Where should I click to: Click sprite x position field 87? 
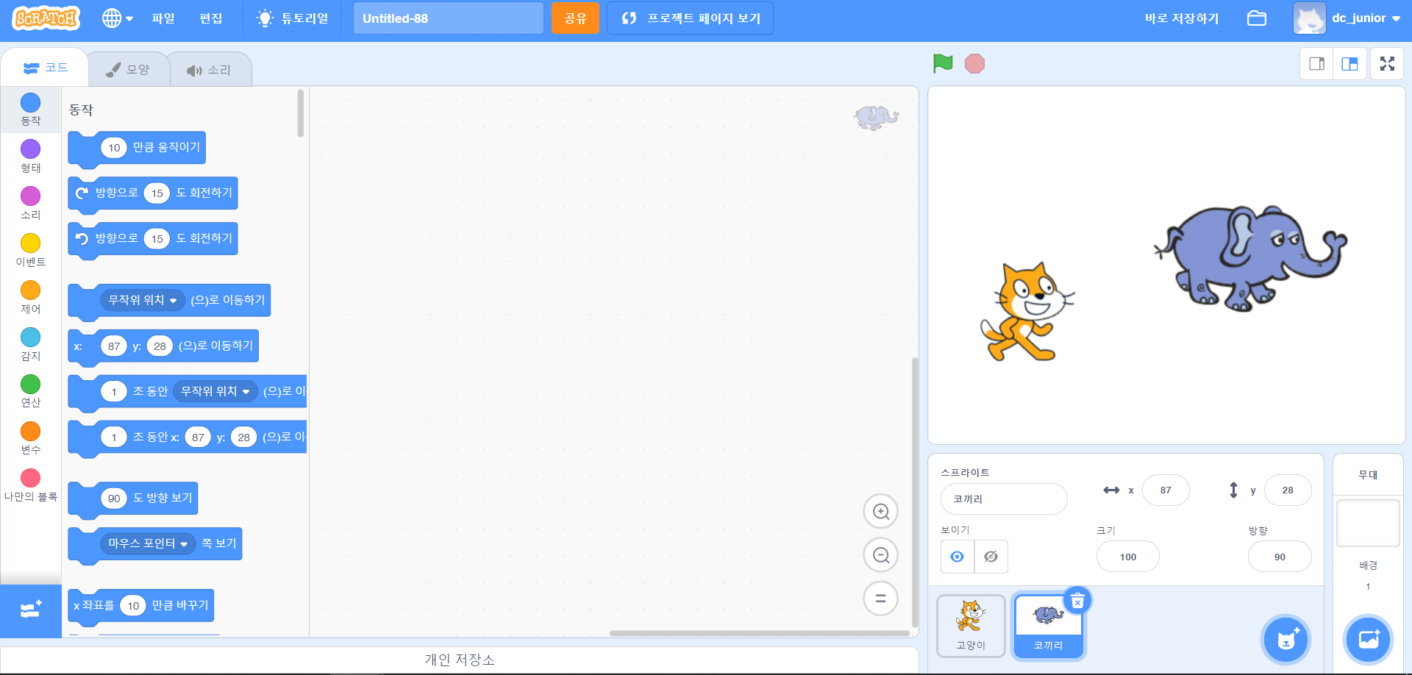1166,490
